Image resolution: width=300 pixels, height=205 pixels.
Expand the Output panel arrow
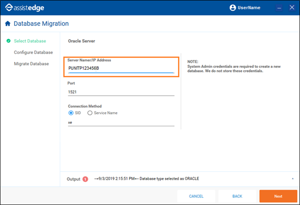tap(292, 178)
